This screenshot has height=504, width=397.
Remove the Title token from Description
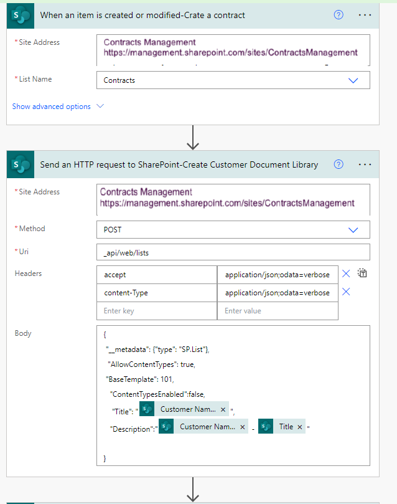pyautogui.click(x=300, y=427)
